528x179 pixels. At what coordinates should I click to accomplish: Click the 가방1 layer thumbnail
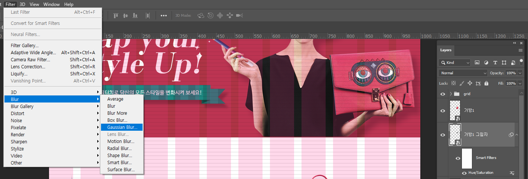455,110
